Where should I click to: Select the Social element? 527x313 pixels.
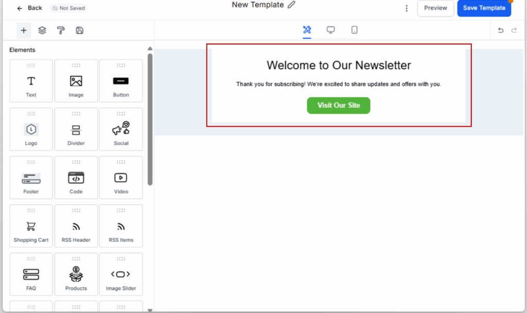point(121,129)
